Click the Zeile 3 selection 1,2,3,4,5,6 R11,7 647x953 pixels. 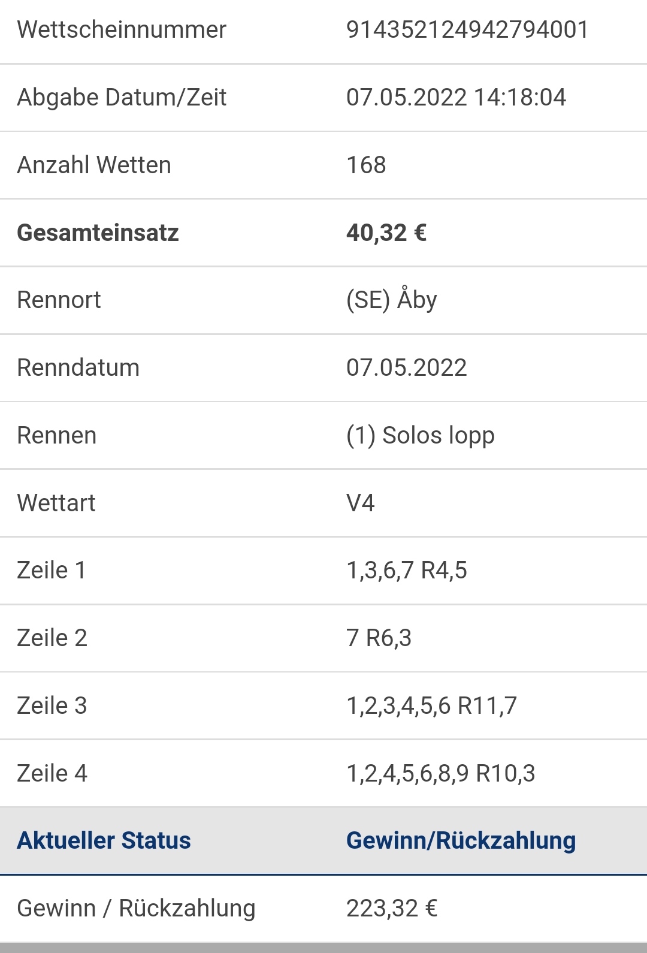(x=431, y=706)
